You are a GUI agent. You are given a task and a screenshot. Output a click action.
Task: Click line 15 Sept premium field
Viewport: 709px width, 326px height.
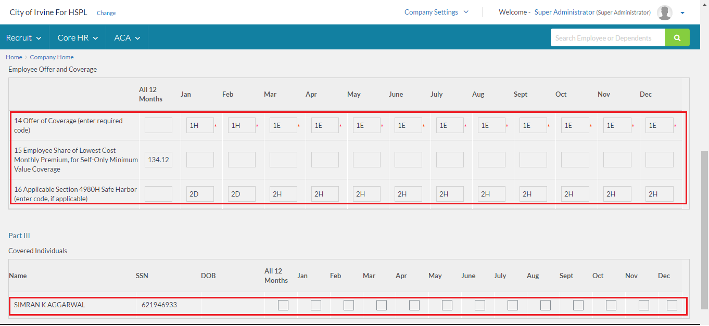click(533, 160)
